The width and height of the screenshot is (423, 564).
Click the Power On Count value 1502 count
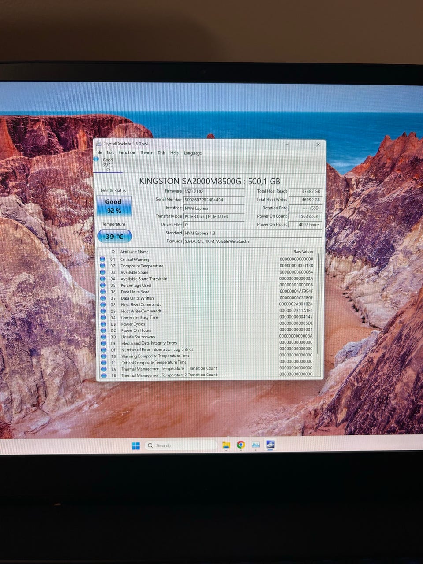[305, 216]
